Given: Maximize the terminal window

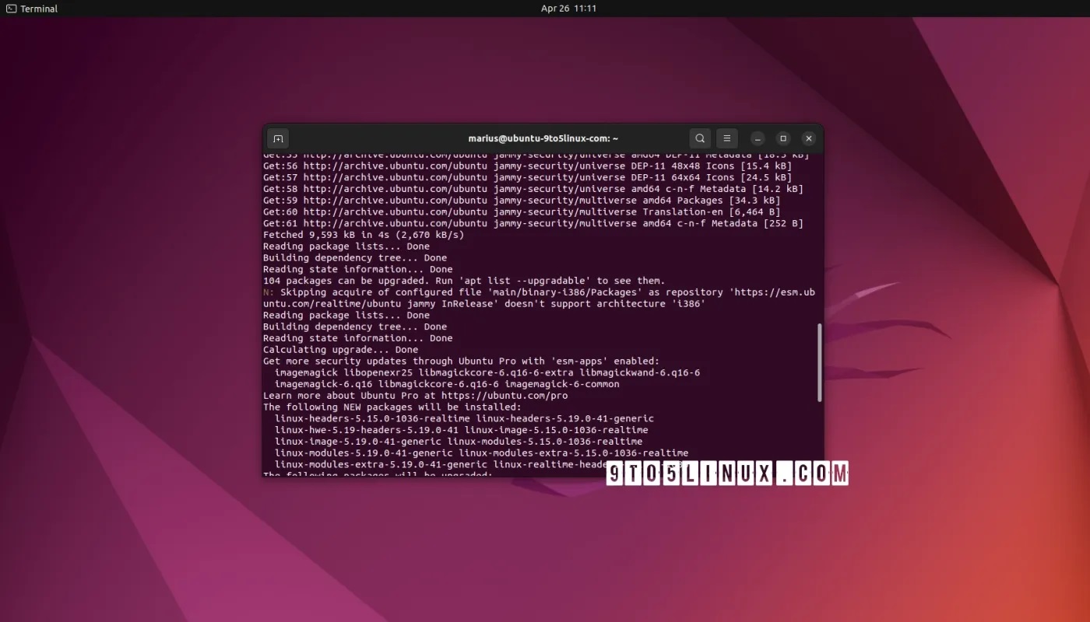Looking at the screenshot, I should tap(783, 138).
